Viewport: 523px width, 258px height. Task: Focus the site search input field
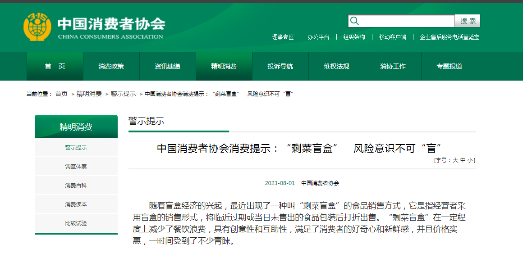[401, 21]
